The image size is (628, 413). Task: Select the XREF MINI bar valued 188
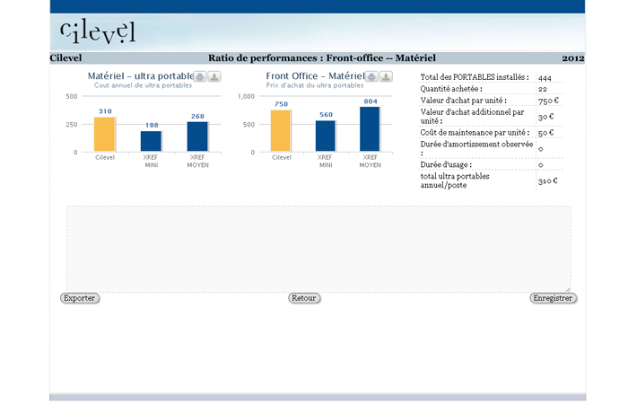click(x=151, y=142)
